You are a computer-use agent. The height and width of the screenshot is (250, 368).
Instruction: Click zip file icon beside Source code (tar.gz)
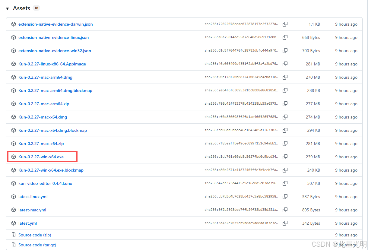[13, 245]
